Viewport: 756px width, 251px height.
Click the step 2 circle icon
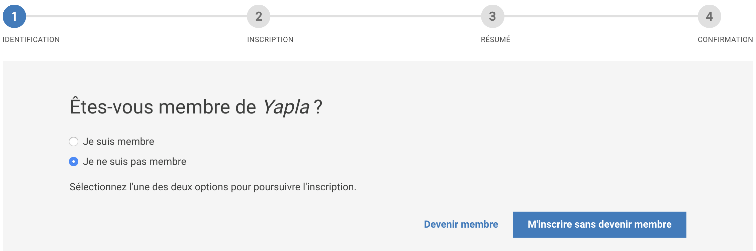coord(259,16)
